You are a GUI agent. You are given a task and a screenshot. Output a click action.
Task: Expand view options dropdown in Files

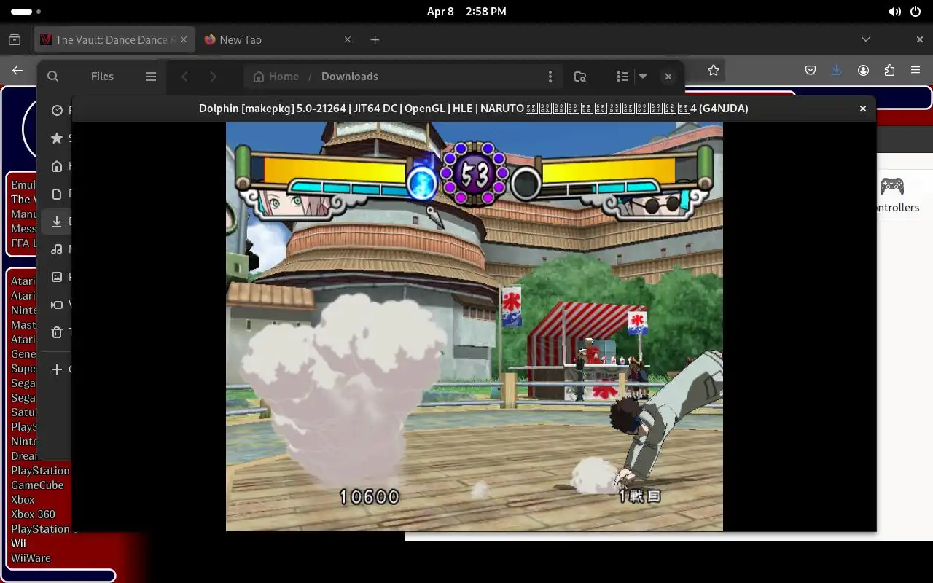643,77
